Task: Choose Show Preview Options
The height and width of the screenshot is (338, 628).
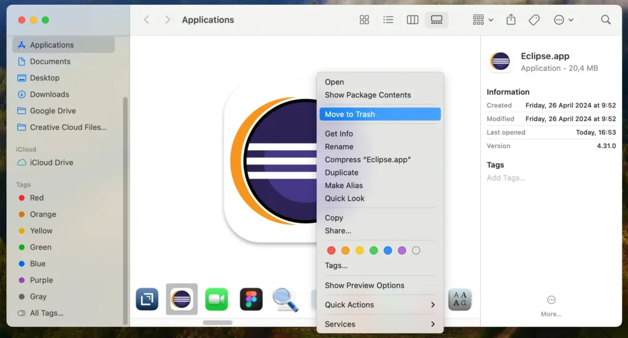Action: pos(380,285)
